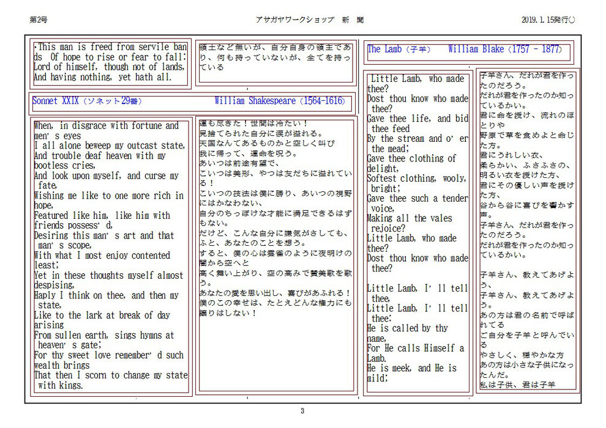Click the line "For thy sweet love remember'd such"
Image resolution: width=606 pixels, height=428 pixels.
109,356
